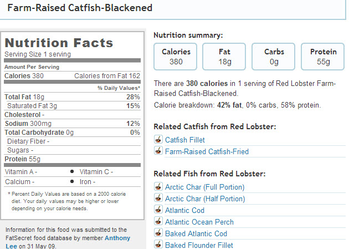Click the icon beside Atlantic Ocean Perch
349x249 pixels.
(x=158, y=222)
